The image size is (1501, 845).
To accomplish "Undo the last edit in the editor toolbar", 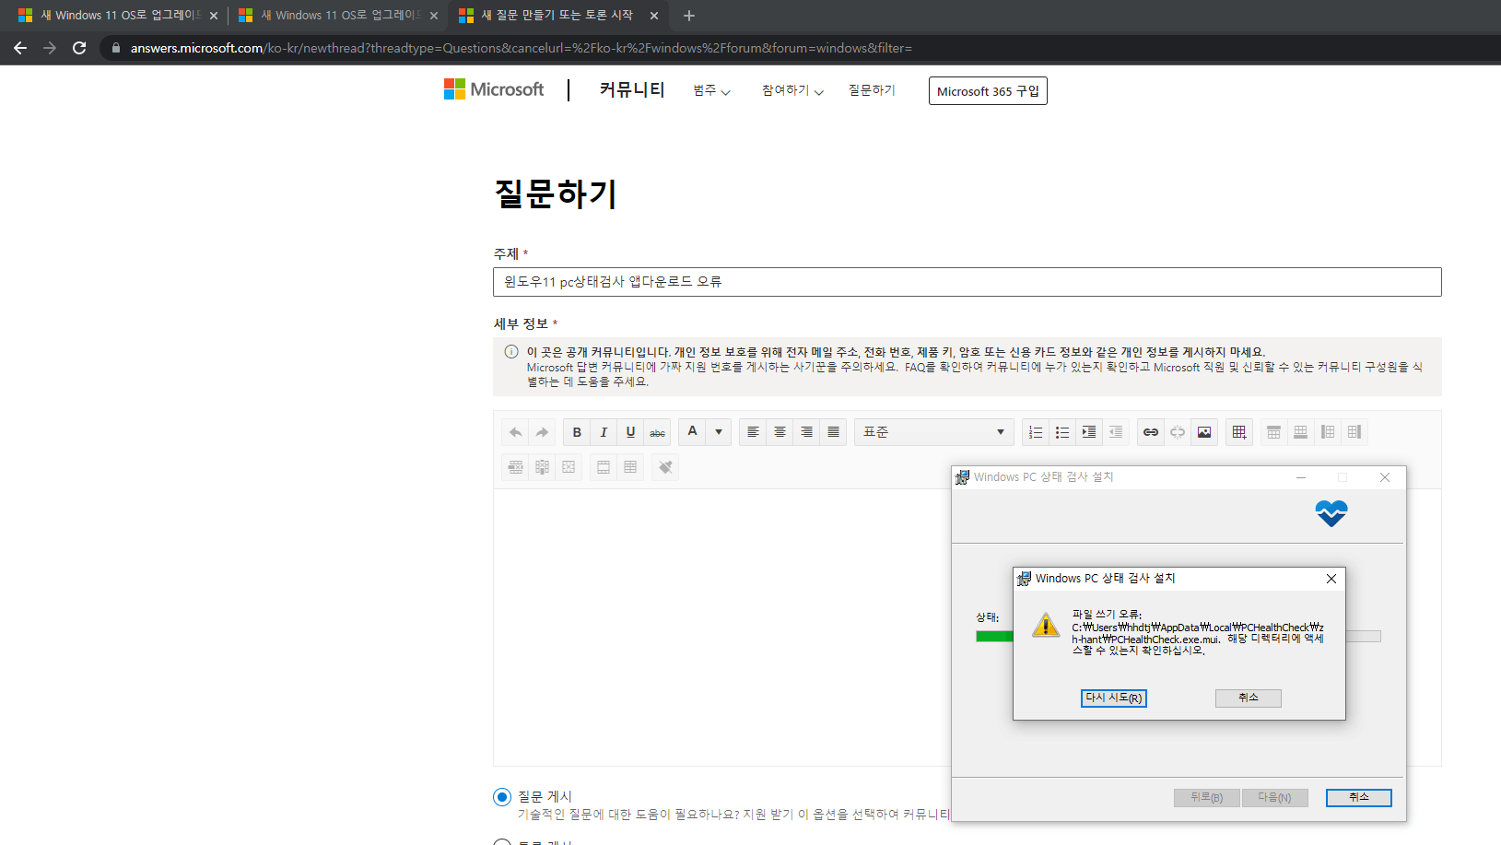I will click(x=516, y=432).
